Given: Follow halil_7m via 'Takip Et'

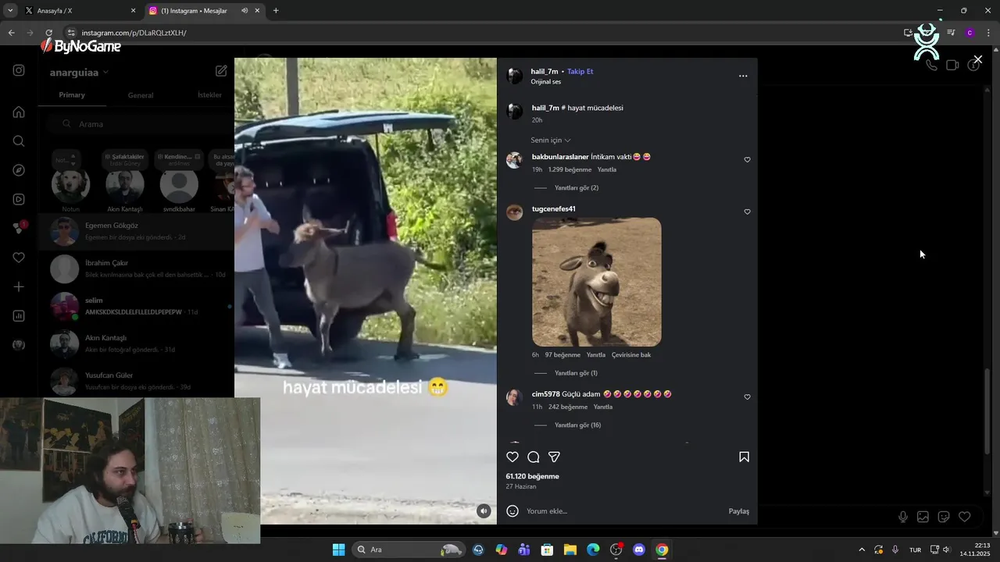Looking at the screenshot, I should [x=580, y=71].
